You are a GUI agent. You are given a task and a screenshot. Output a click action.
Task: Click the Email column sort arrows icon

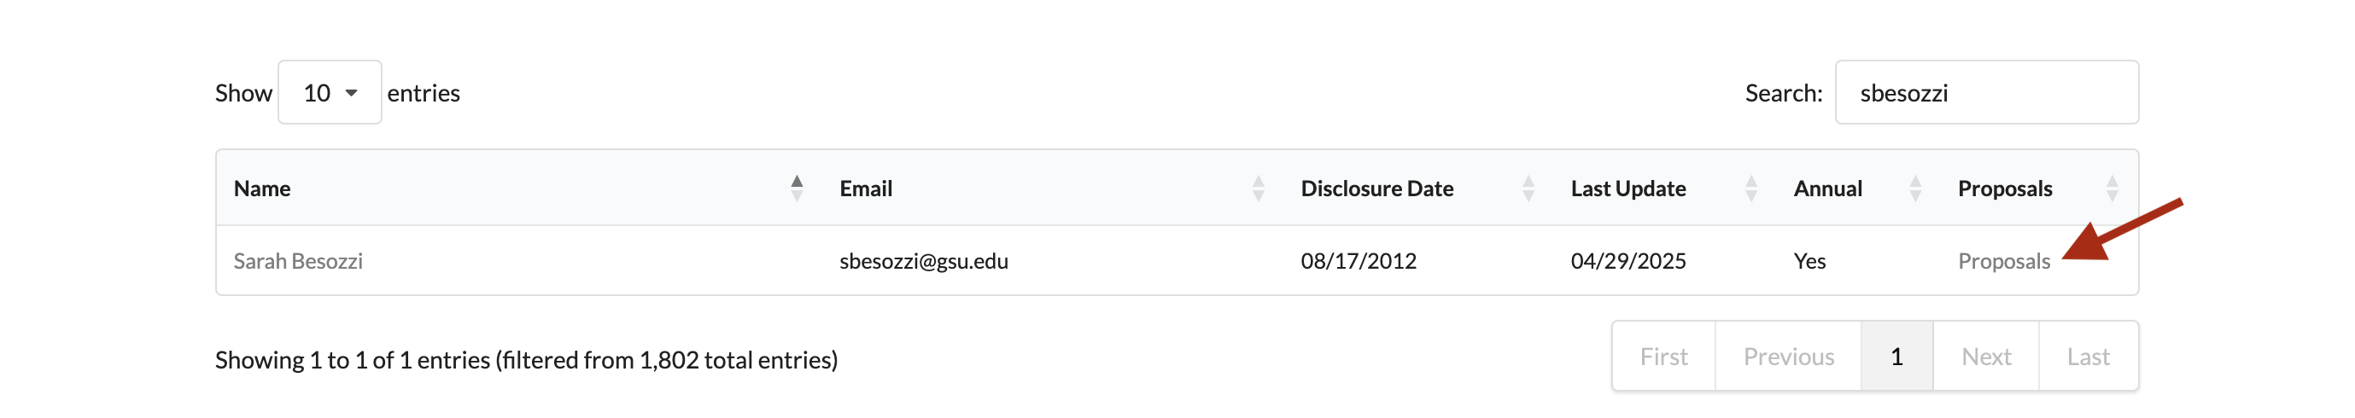point(1258,188)
